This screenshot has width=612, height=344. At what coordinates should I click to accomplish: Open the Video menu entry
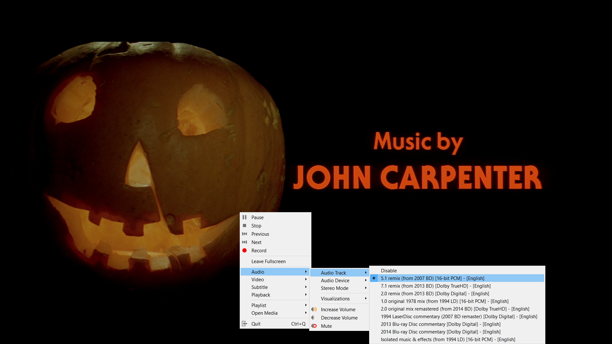click(275, 279)
